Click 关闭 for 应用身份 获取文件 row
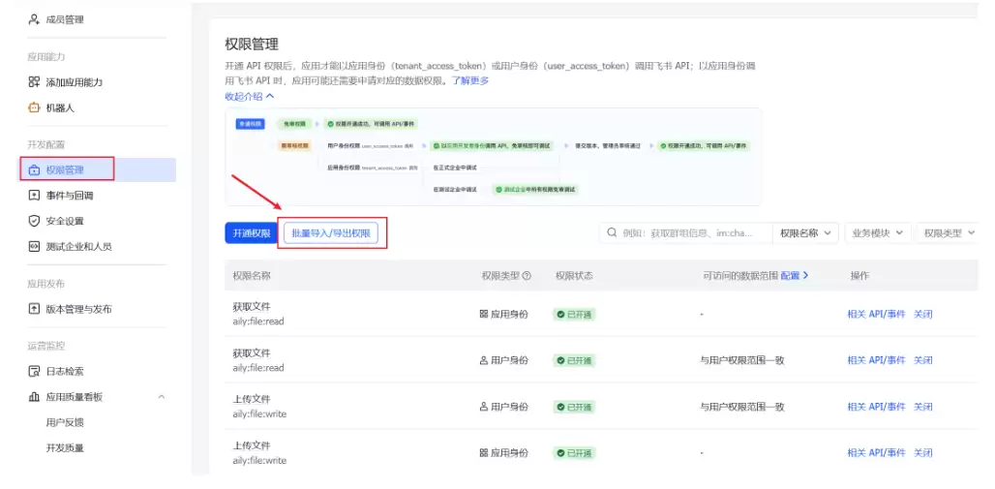The height and width of the screenshot is (489, 995). (922, 314)
